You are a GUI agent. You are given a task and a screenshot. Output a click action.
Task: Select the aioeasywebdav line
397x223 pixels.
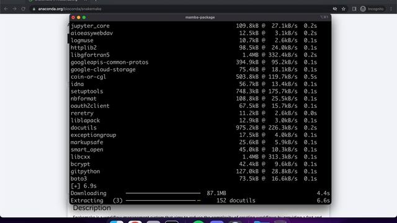(194, 33)
